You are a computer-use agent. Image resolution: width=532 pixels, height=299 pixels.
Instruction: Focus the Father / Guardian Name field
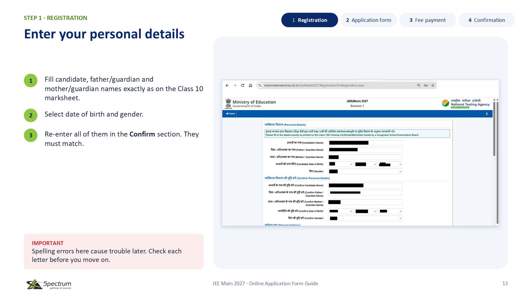click(365, 150)
